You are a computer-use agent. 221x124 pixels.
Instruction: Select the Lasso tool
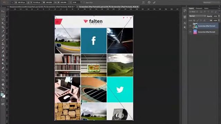3,19
